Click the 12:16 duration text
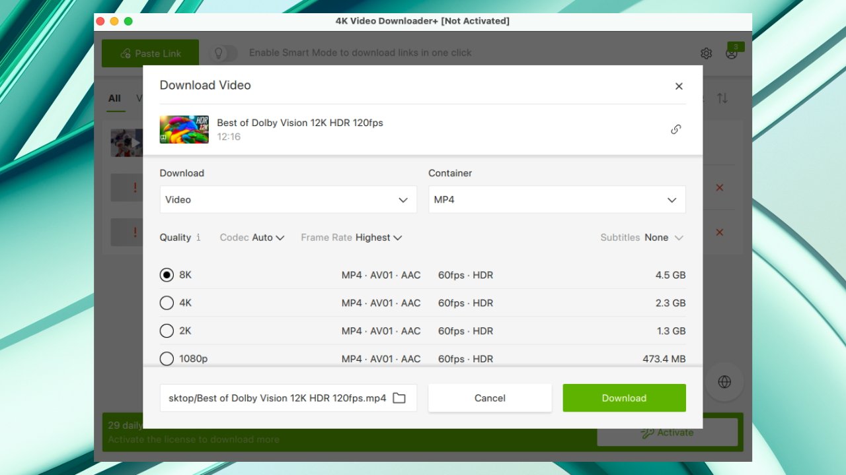846x475 pixels. point(229,137)
